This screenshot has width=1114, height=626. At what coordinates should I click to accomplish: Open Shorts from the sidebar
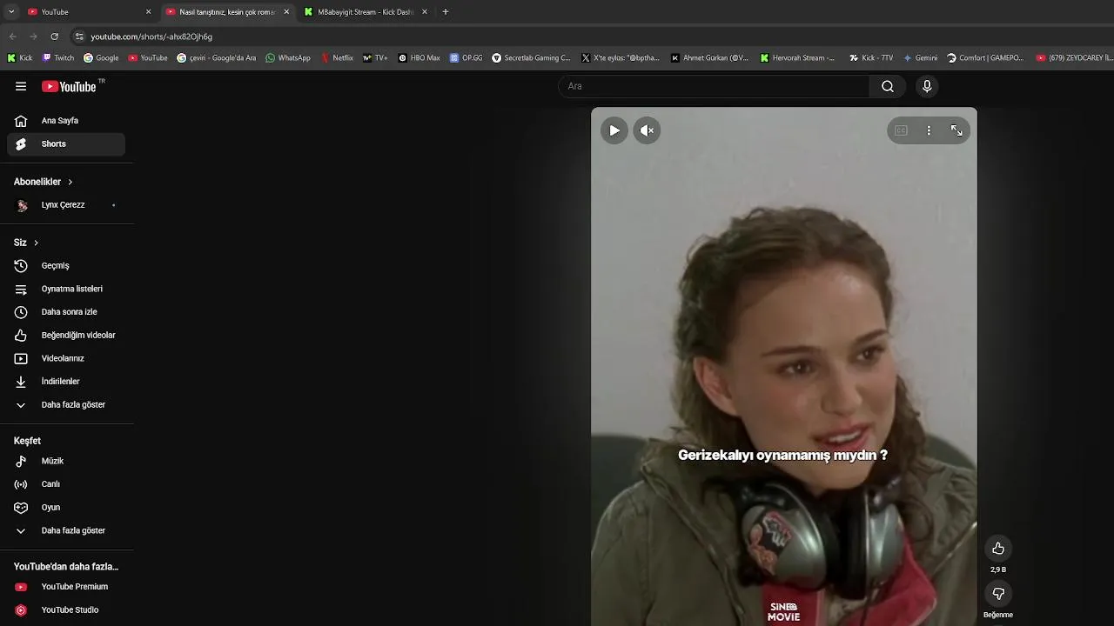tap(66, 144)
